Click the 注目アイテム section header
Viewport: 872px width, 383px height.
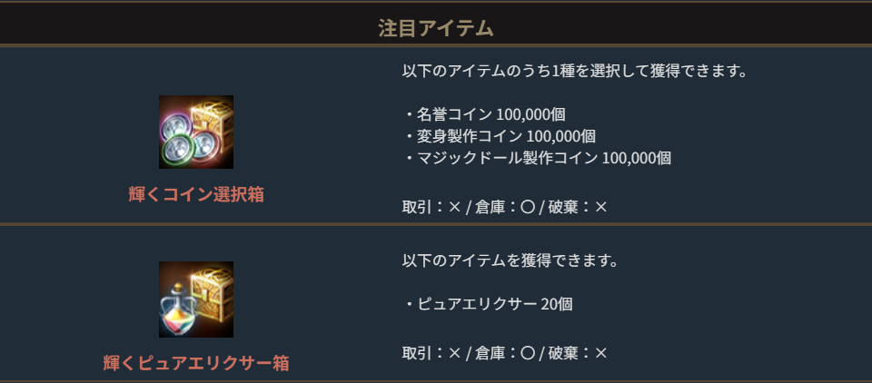436,28
